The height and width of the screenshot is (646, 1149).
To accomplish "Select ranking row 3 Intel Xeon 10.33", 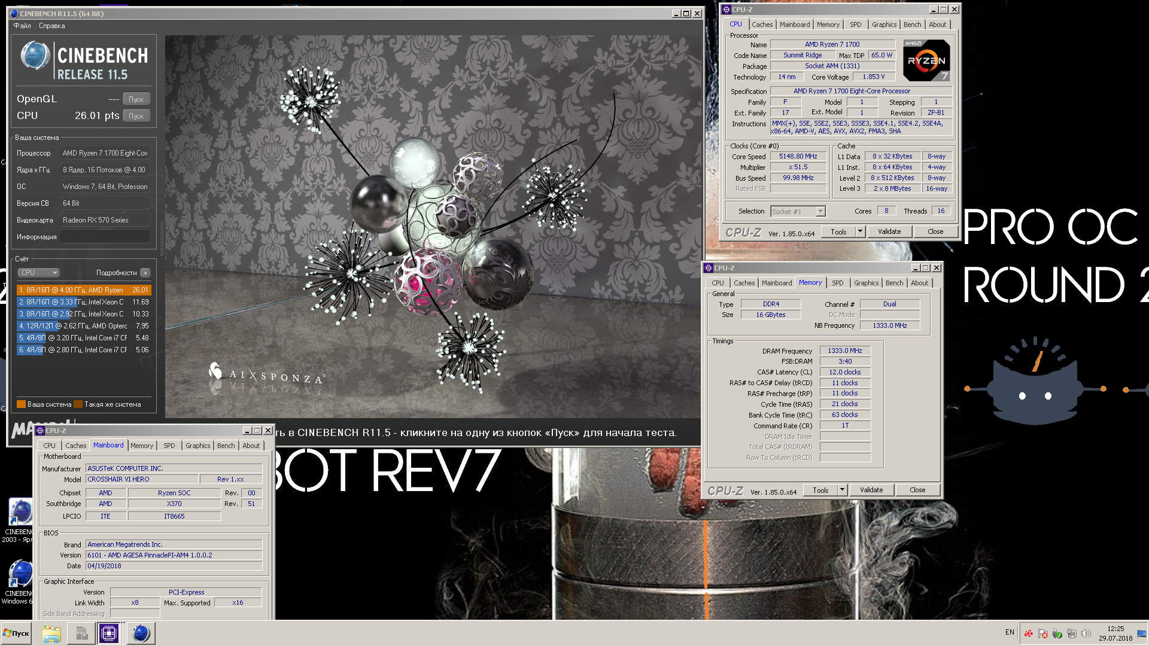I will point(84,314).
